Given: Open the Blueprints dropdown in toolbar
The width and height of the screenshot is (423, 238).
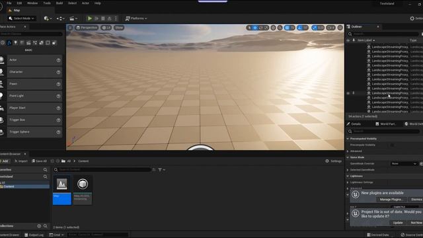Looking at the screenshot, I should [60, 19].
